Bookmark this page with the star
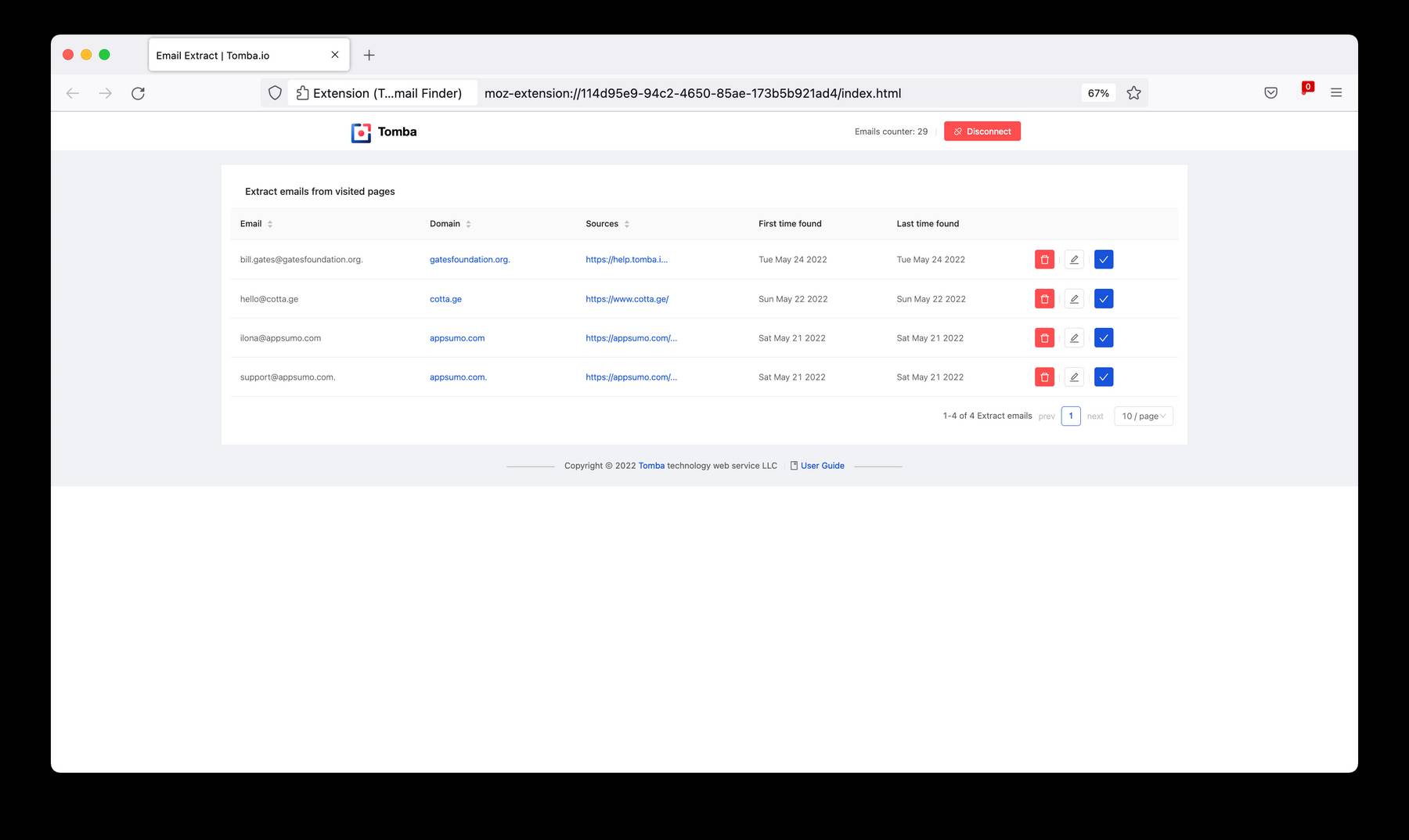The height and width of the screenshot is (840, 1409). click(x=1133, y=93)
